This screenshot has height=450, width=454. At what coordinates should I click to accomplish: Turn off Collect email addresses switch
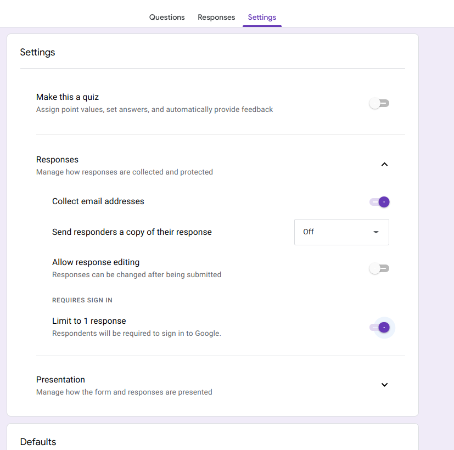(x=379, y=202)
